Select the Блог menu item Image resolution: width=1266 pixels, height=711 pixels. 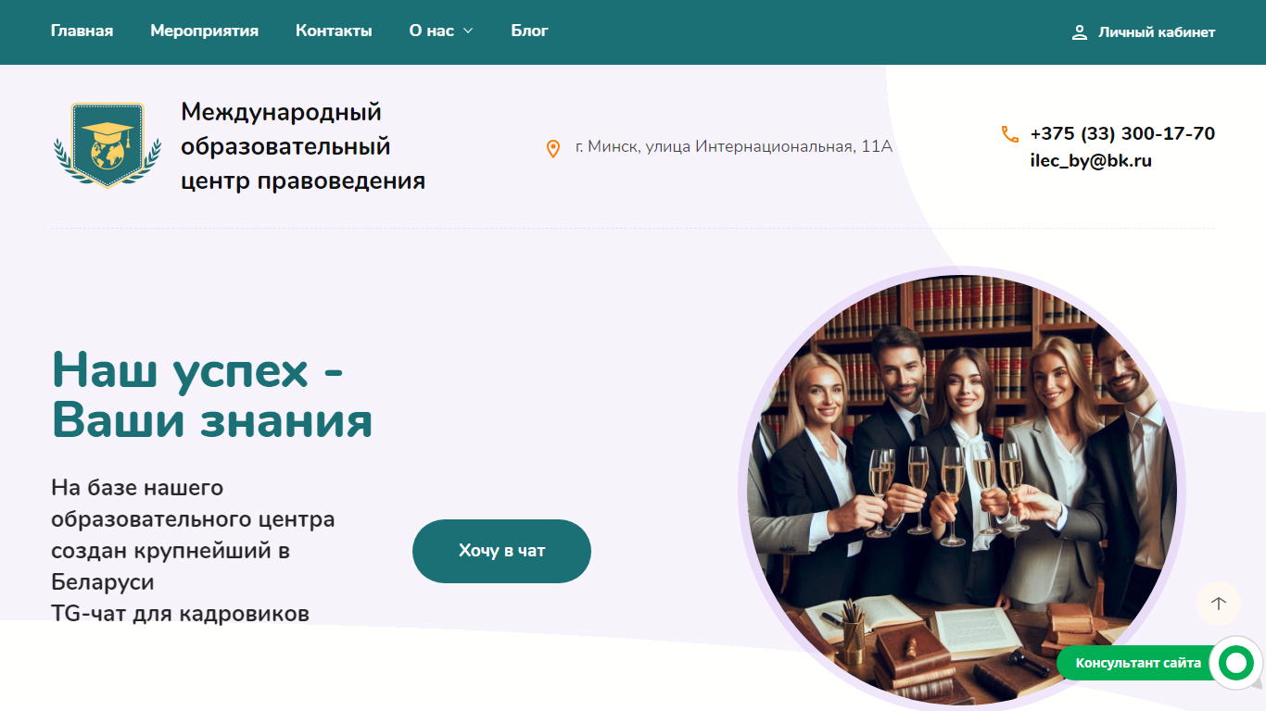(529, 31)
